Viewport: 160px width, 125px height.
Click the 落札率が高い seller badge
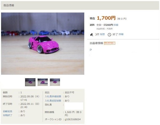pyautogui.click(x=110, y=43)
